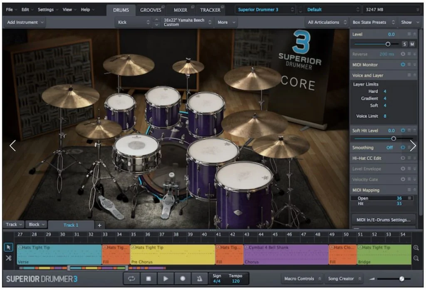Screen dimensions: 426x290
Task: Zoom out the timeline with the magnifier-minus icon
Action: [x=416, y=258]
